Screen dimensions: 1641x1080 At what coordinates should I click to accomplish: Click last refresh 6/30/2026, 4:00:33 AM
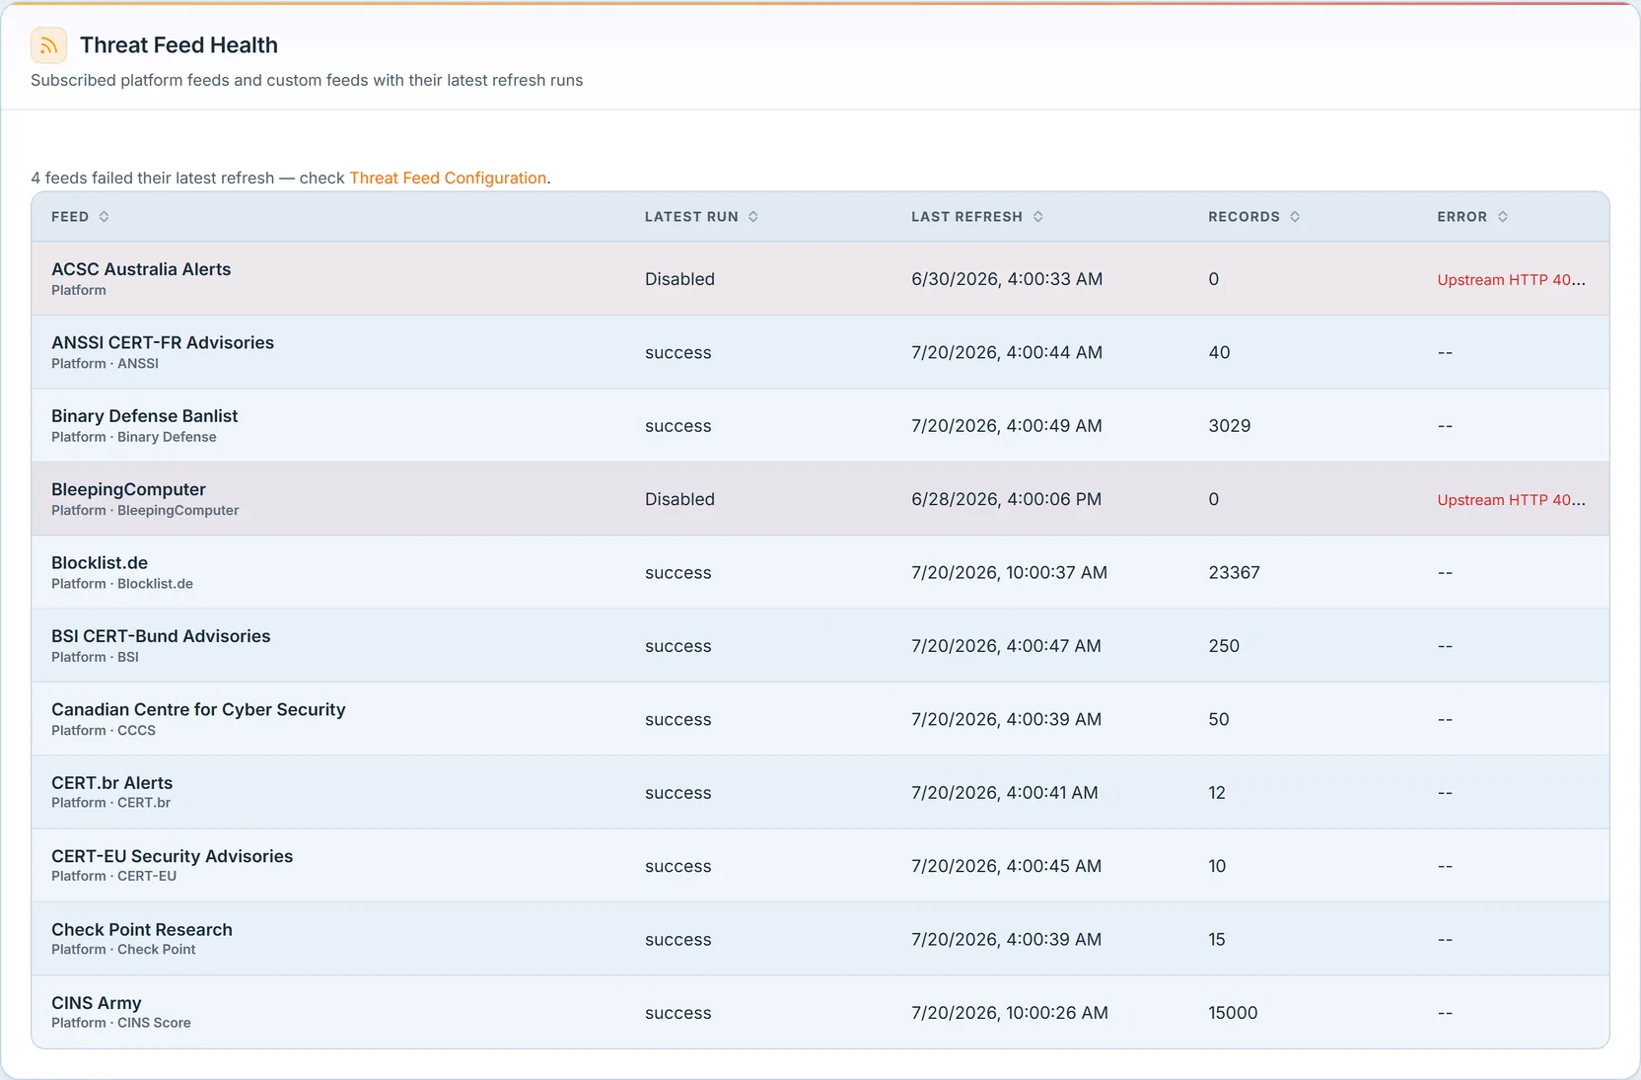pyautogui.click(x=1007, y=279)
